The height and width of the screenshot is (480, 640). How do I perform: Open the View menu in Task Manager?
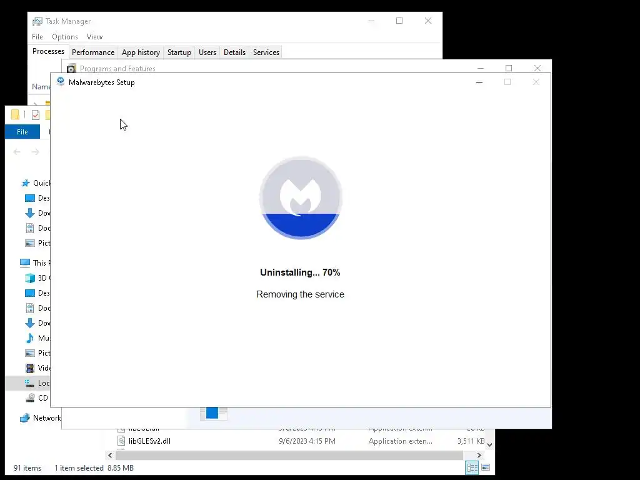pos(94,37)
